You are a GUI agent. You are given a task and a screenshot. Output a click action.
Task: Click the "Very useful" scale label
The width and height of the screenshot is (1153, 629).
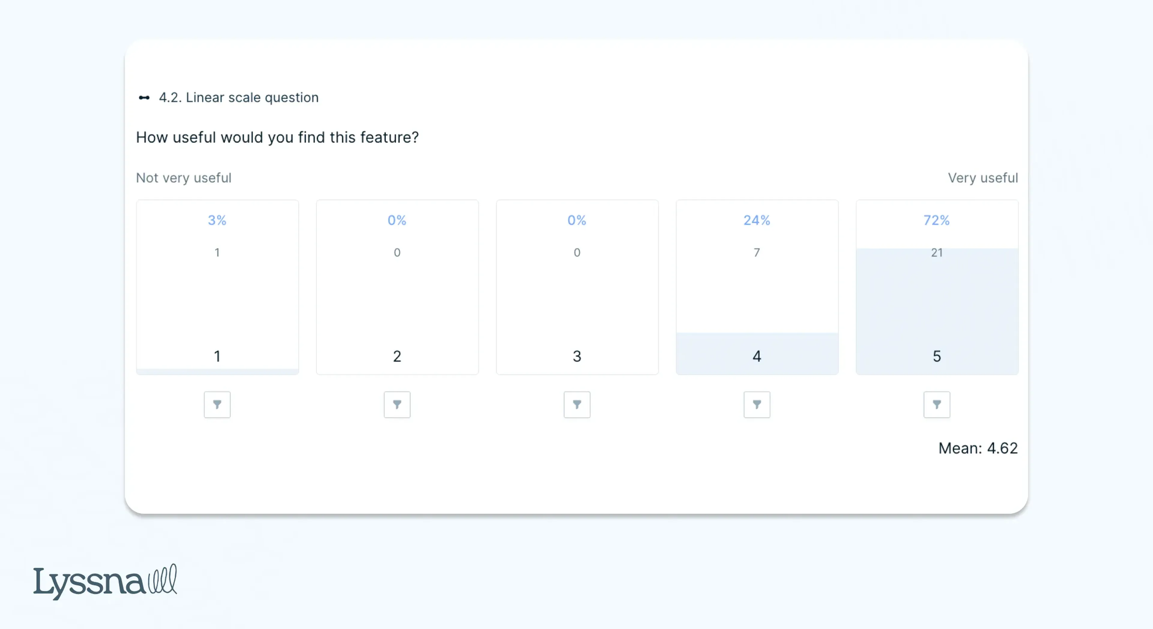(983, 178)
